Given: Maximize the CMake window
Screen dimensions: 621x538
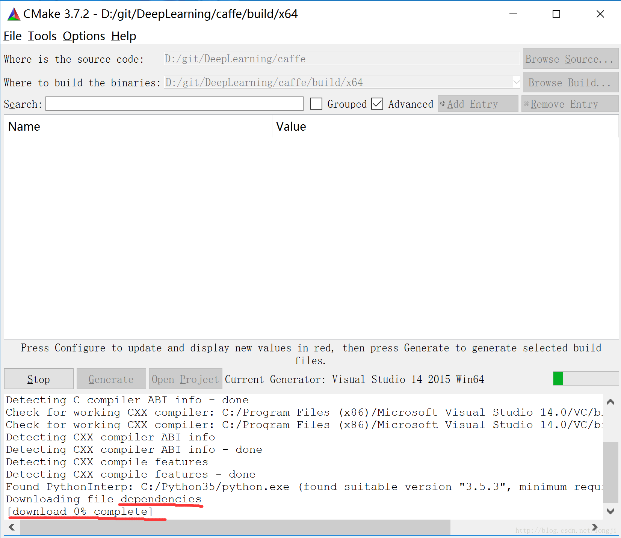Looking at the screenshot, I should (x=556, y=14).
